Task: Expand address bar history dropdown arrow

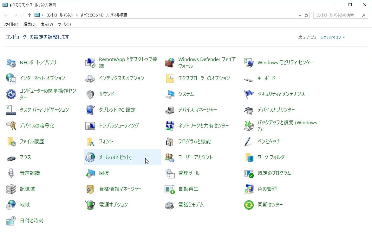Action: click(300, 15)
